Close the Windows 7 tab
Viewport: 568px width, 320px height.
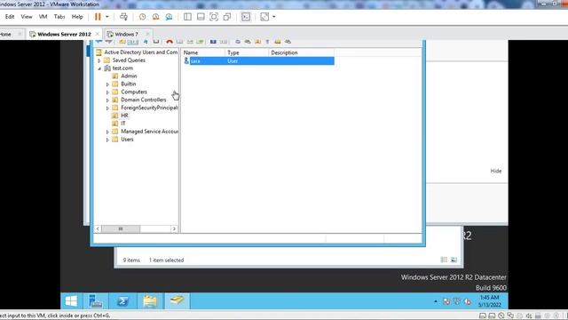click(147, 34)
